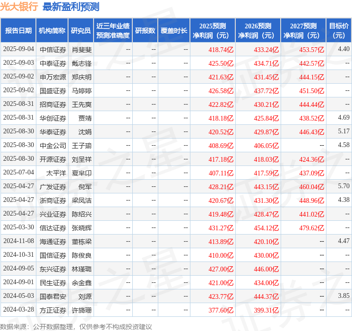Viewport: 352px width, 331px height.
Task: Select analyst 戴志锋 in the table
Action: [81, 63]
